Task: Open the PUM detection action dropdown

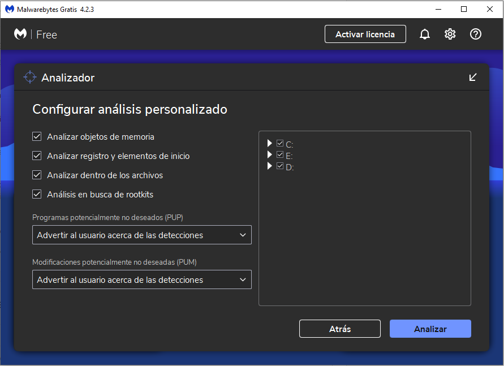Action: tap(142, 279)
